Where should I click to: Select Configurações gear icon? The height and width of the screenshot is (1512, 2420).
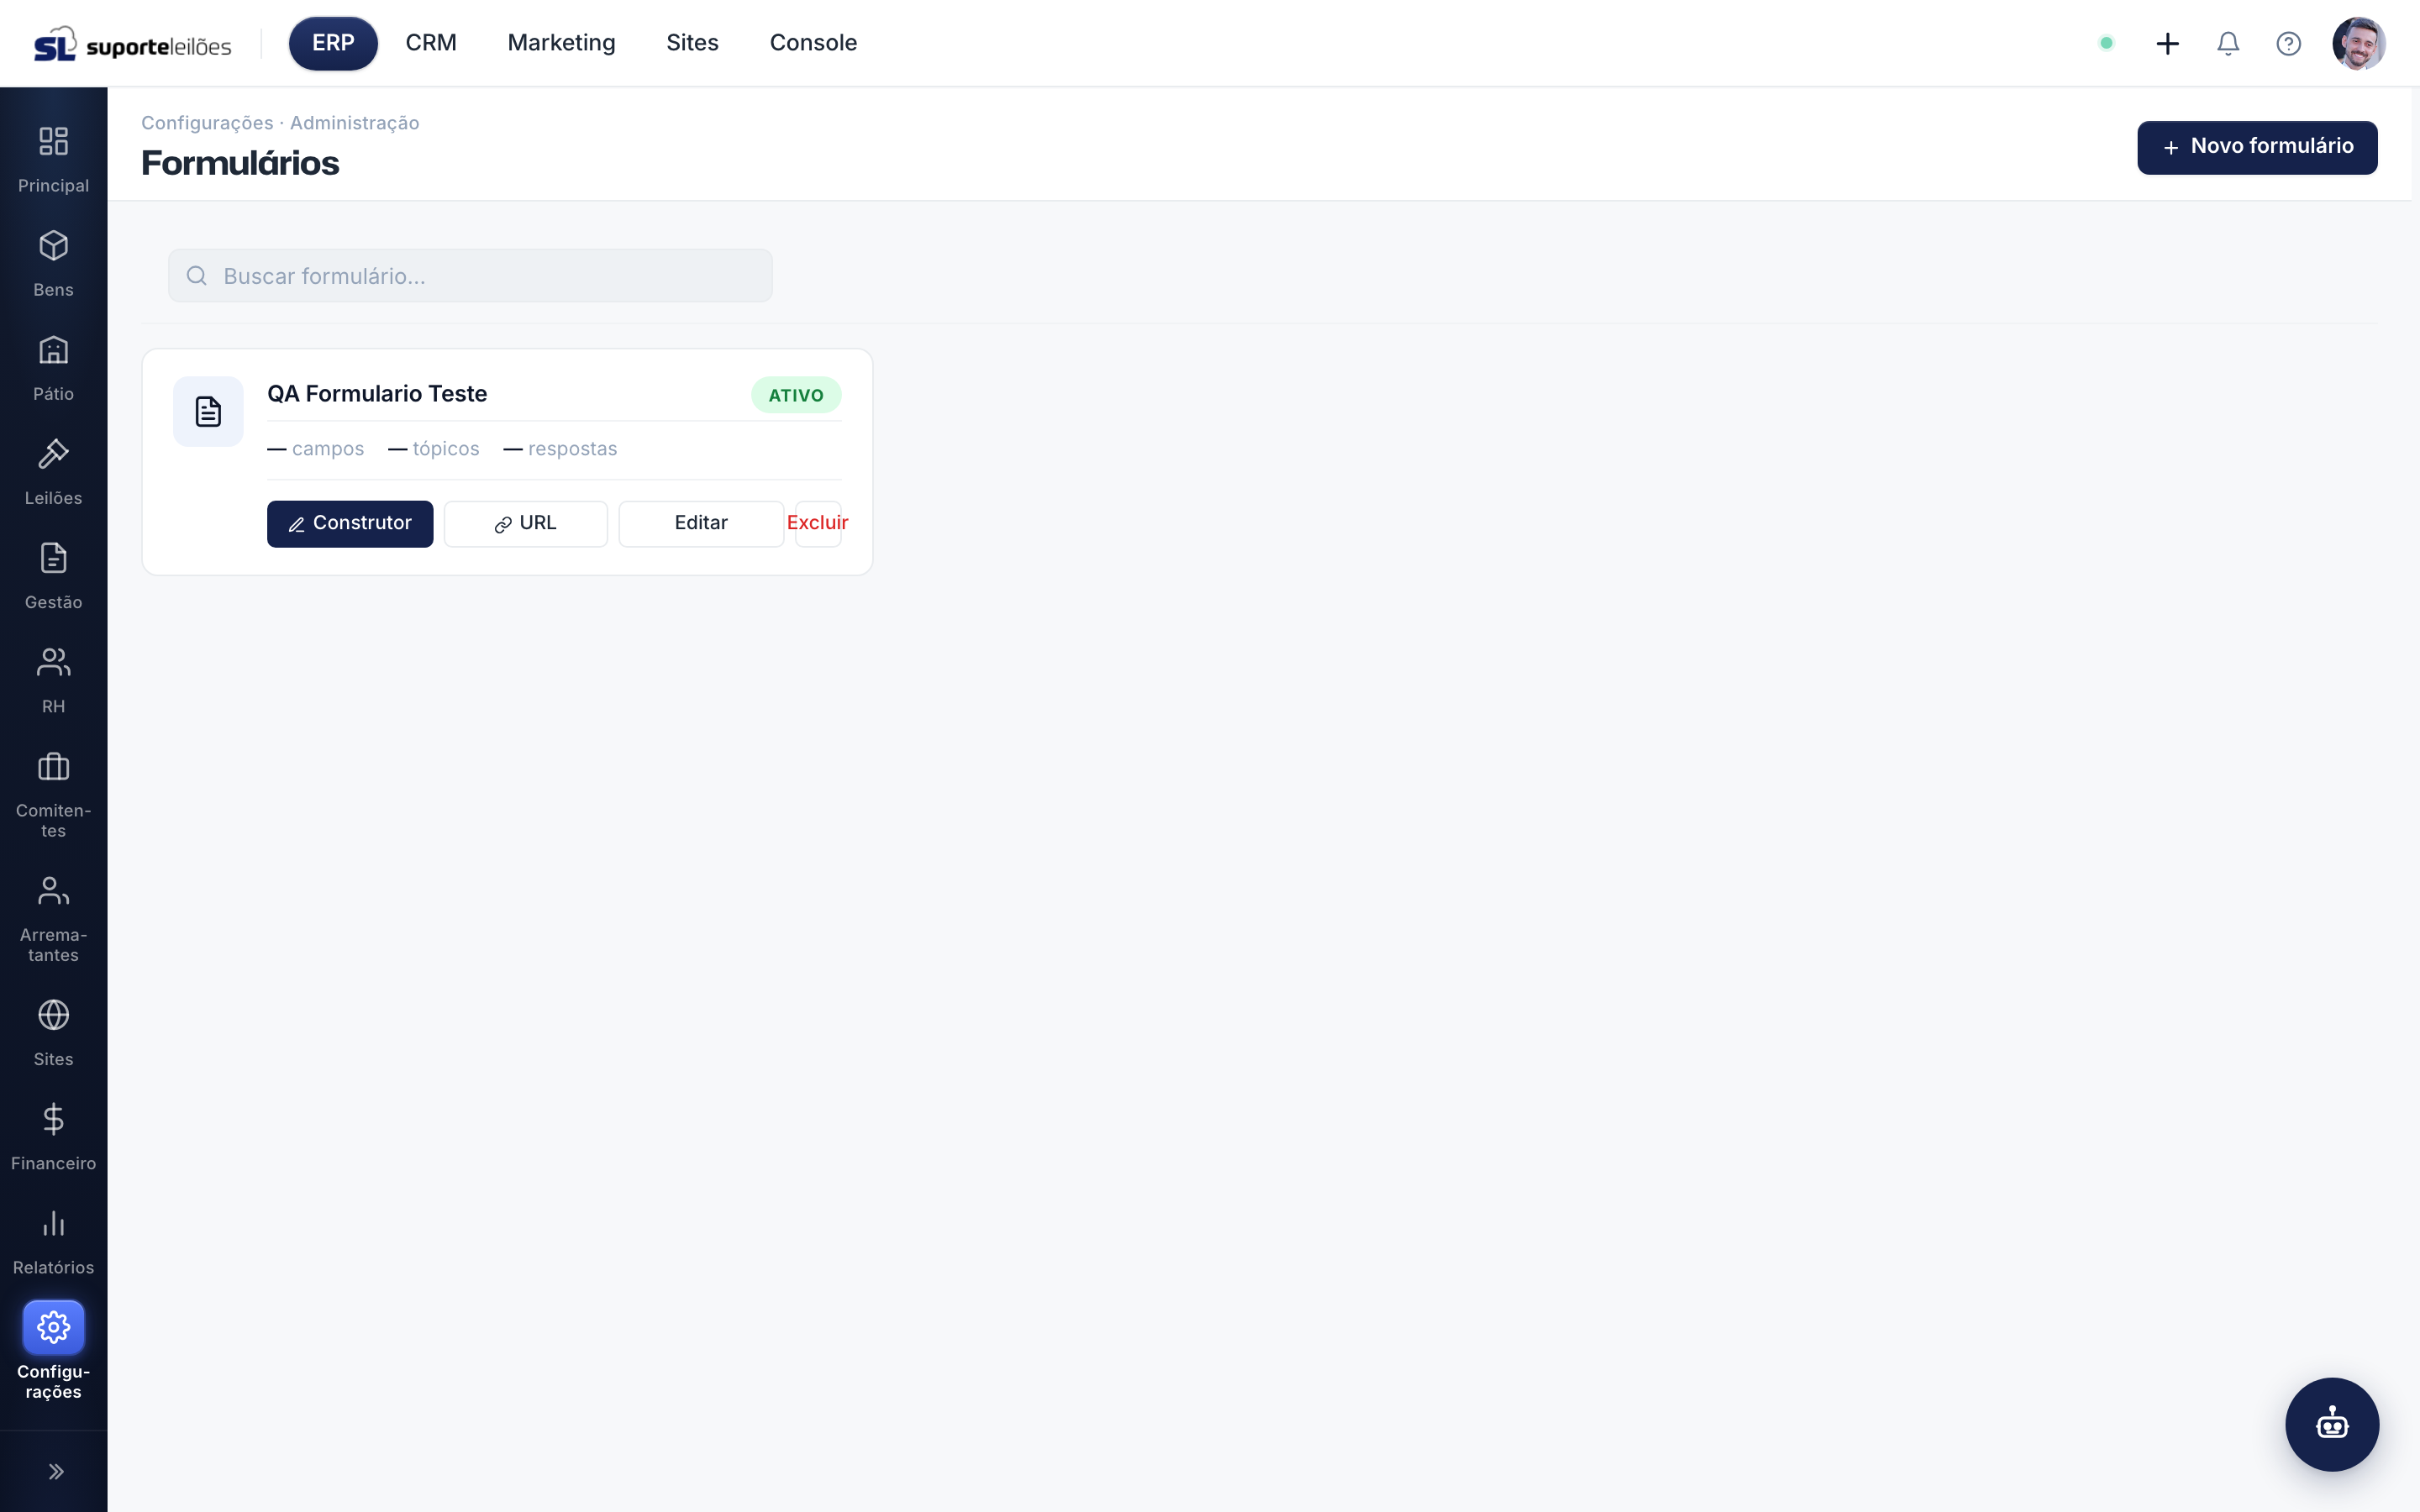53,1327
